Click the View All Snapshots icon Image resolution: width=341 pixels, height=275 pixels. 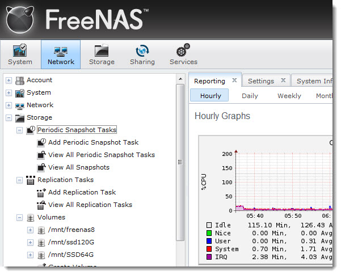[41, 167]
